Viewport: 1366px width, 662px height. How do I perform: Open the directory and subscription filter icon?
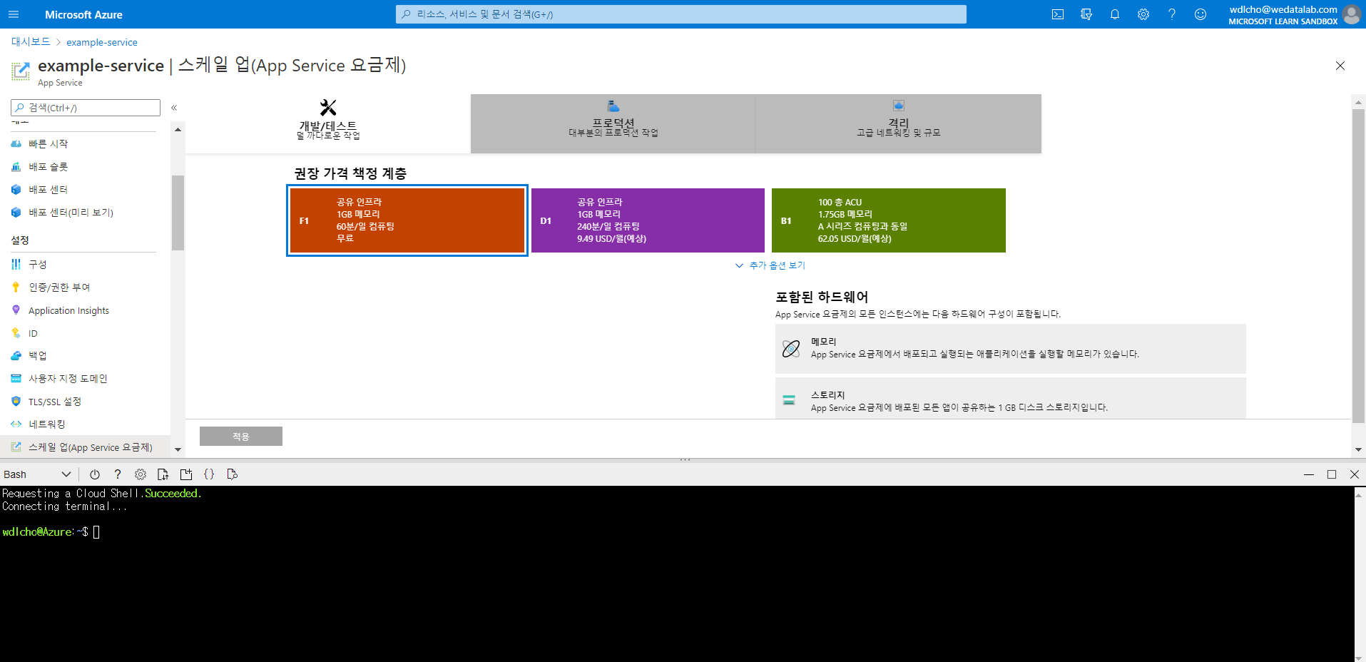[x=1086, y=14]
